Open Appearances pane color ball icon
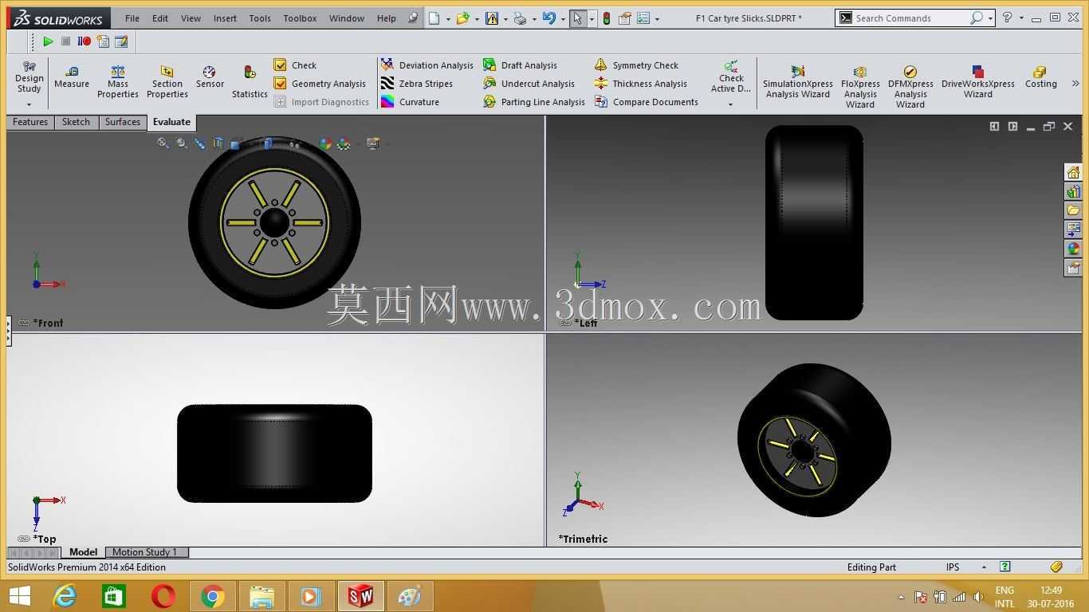 [x=1073, y=249]
